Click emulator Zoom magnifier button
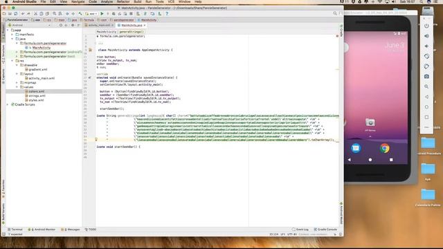443x249 pixels. coord(426,86)
